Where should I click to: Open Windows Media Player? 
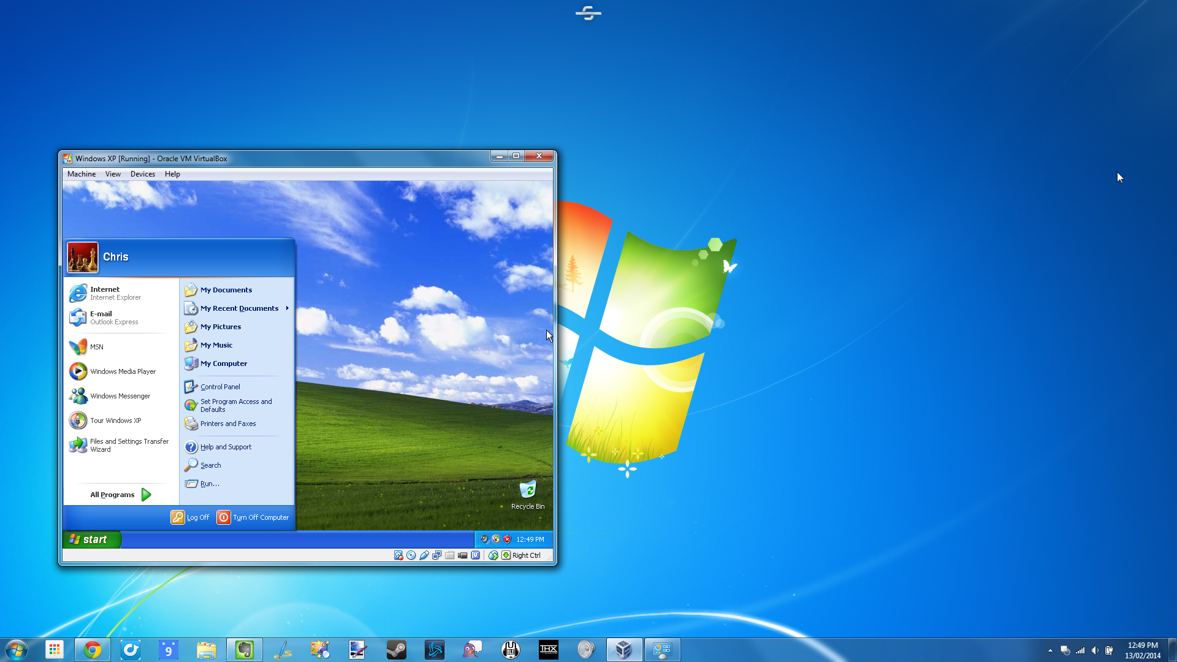pos(123,370)
